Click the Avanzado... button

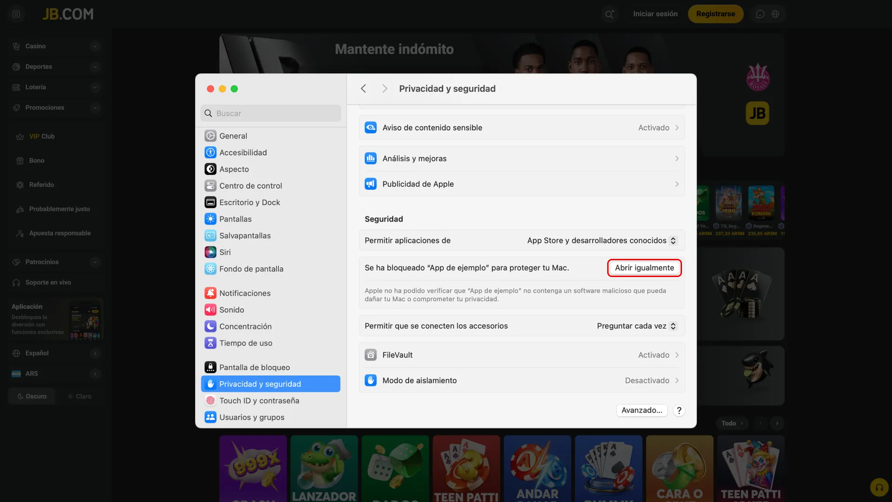[x=642, y=410]
